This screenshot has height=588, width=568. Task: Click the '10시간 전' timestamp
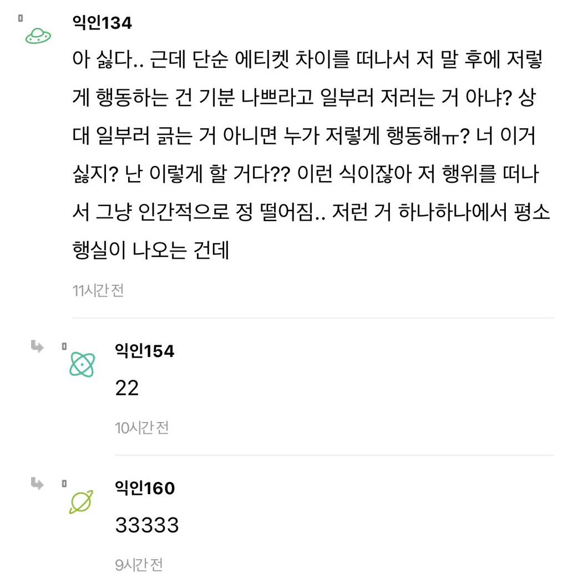[x=141, y=428]
